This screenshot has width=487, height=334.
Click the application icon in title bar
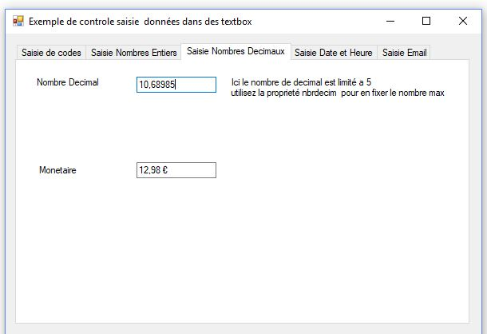[x=18, y=21]
